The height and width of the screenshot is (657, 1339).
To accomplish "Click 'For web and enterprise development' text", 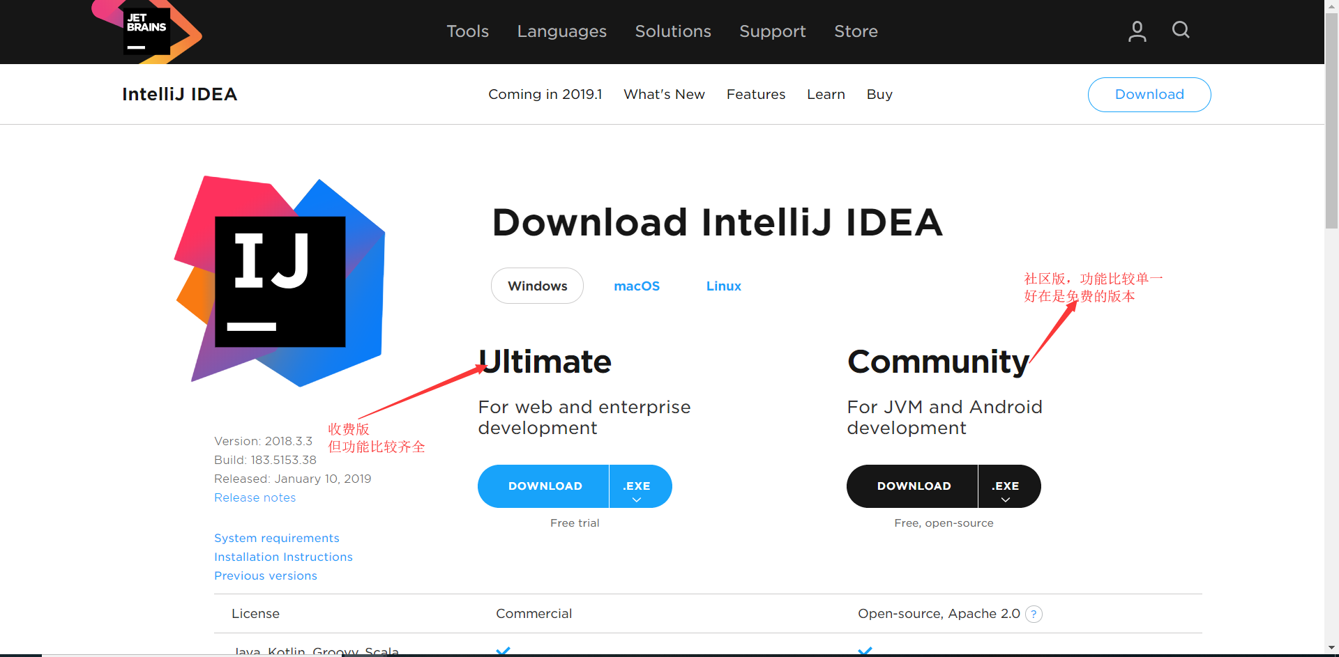I will point(584,417).
